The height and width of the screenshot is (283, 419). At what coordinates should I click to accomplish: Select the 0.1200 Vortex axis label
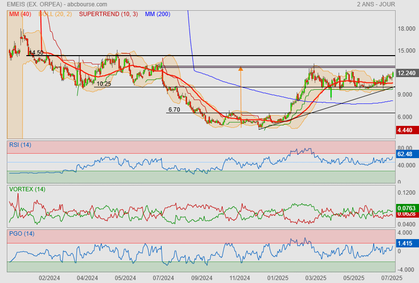pyautogui.click(x=406, y=193)
